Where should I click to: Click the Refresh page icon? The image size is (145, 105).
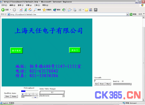coord(25,10)
